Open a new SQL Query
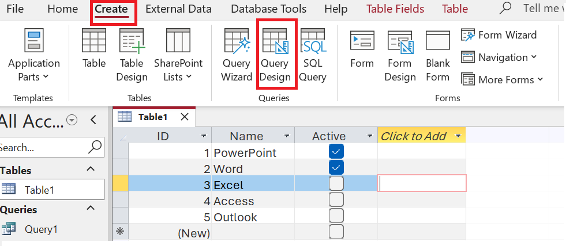The image size is (566, 246). coord(313,55)
